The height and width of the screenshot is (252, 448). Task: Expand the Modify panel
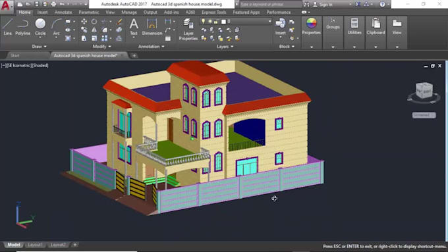(x=101, y=46)
